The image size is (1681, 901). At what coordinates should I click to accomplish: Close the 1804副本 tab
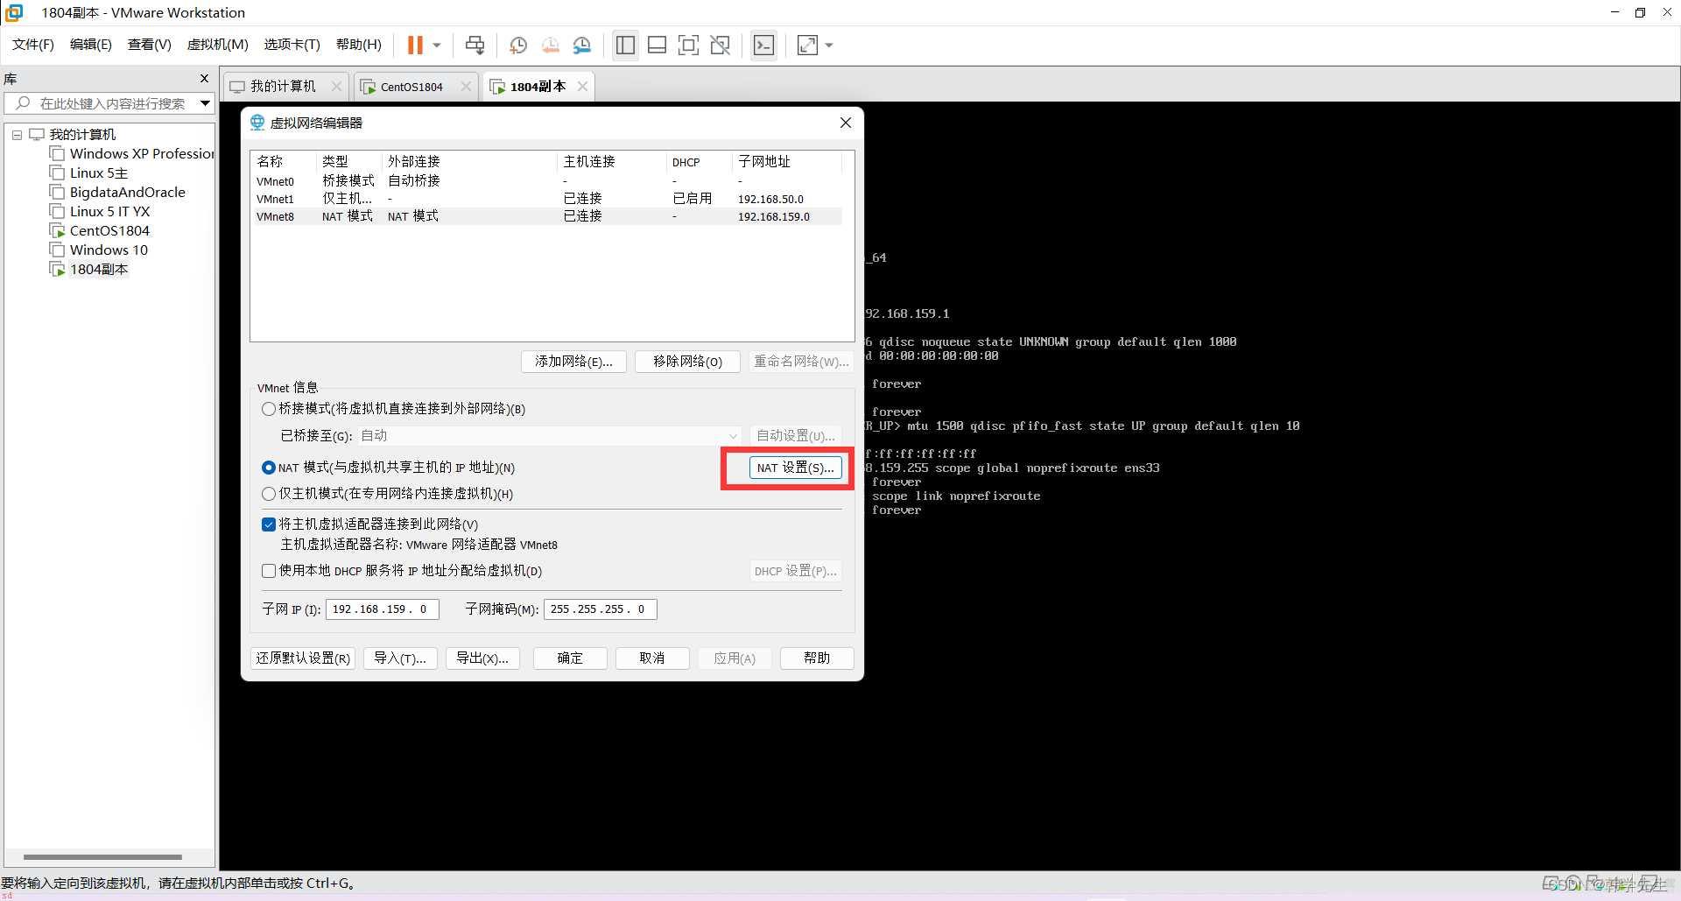[582, 87]
